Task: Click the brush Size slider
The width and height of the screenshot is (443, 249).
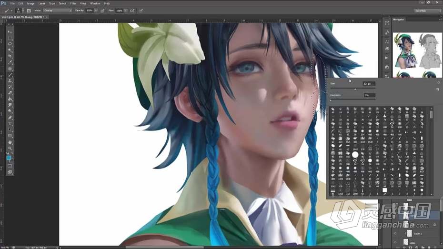Action: [353, 89]
